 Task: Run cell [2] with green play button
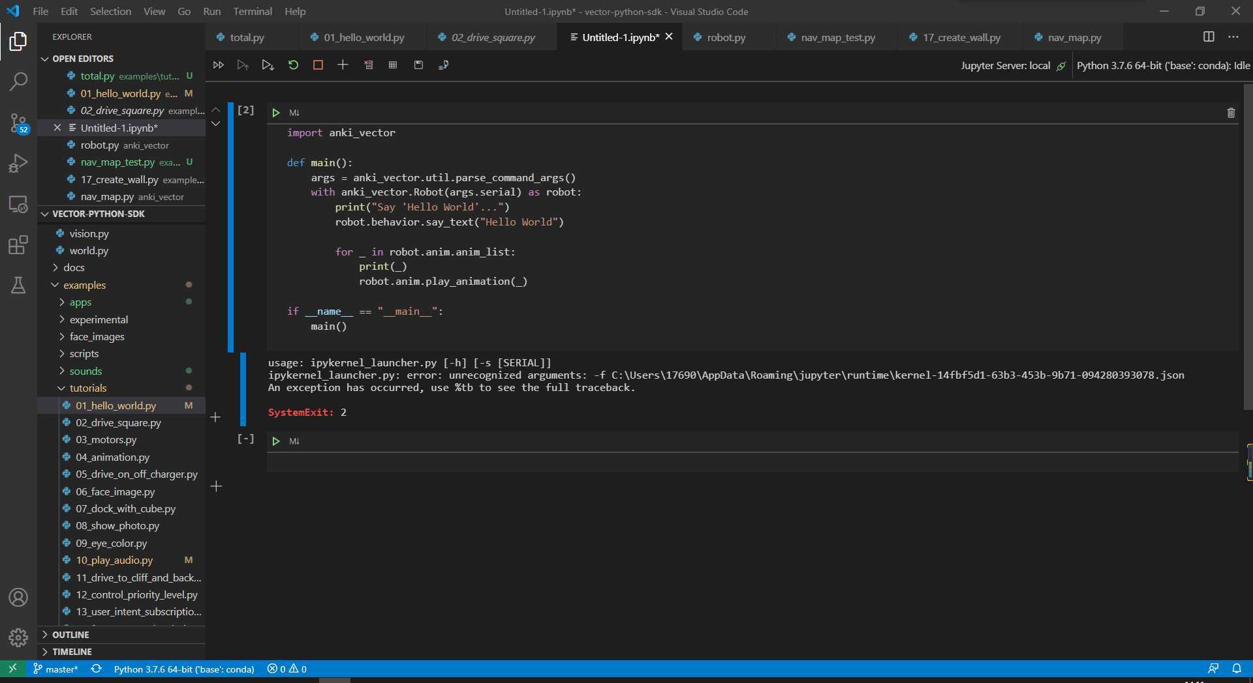coord(276,113)
